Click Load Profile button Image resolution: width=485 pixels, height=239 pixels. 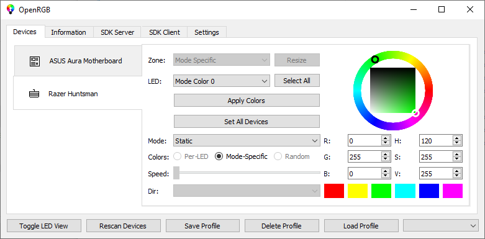361,226
